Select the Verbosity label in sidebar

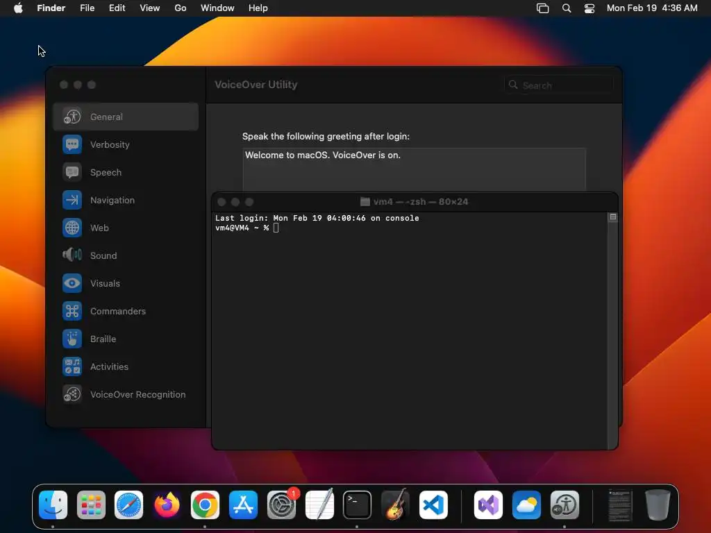tap(110, 144)
